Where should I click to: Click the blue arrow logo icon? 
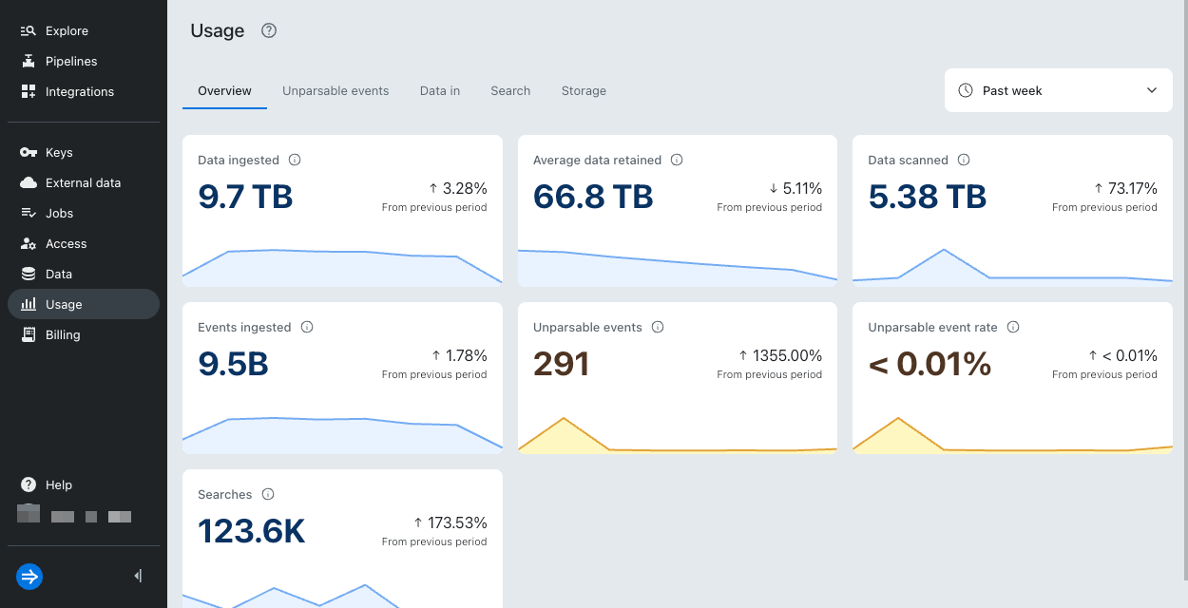point(29,576)
